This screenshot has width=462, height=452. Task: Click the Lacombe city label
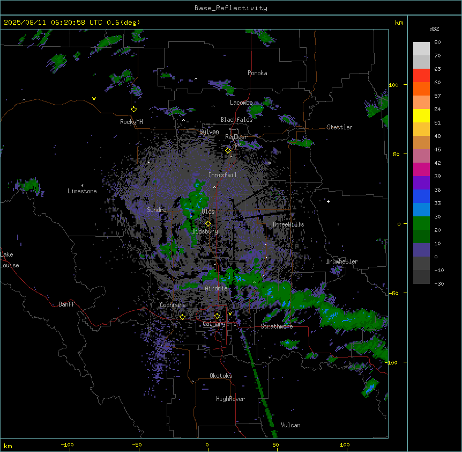241,103
